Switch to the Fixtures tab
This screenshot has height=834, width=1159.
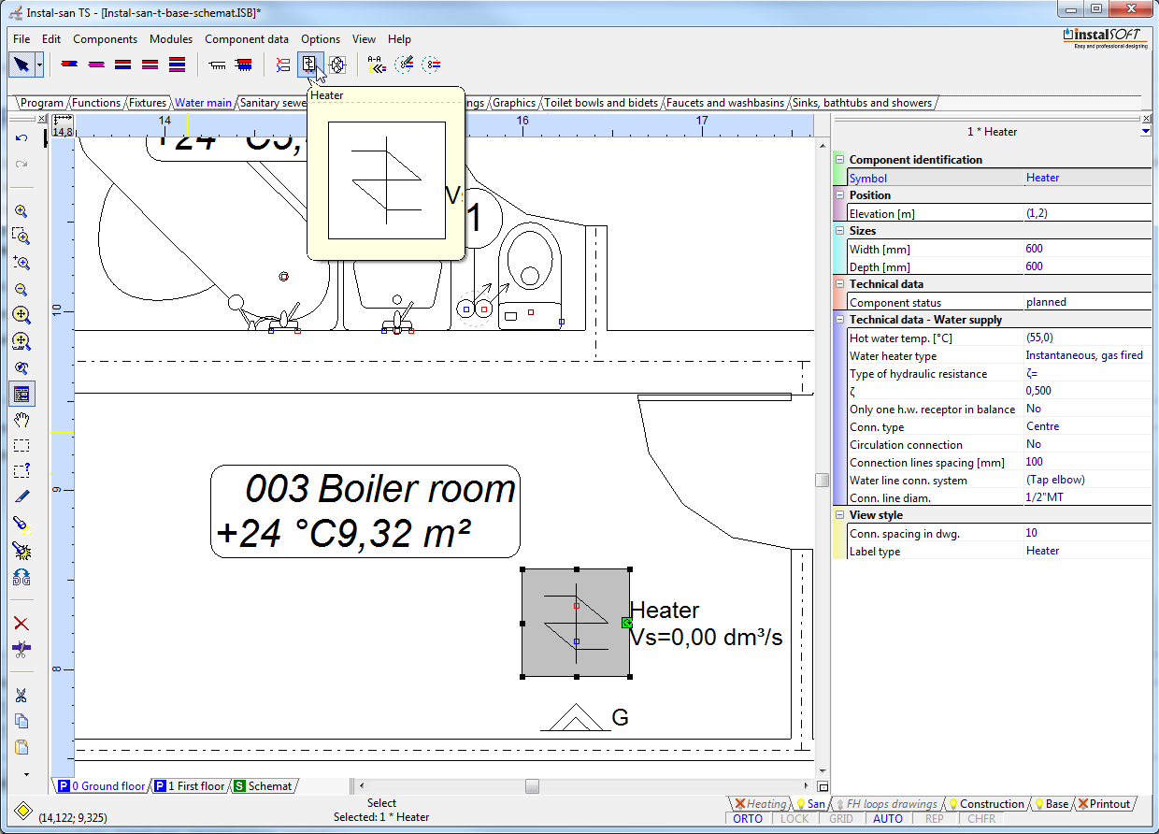148,103
